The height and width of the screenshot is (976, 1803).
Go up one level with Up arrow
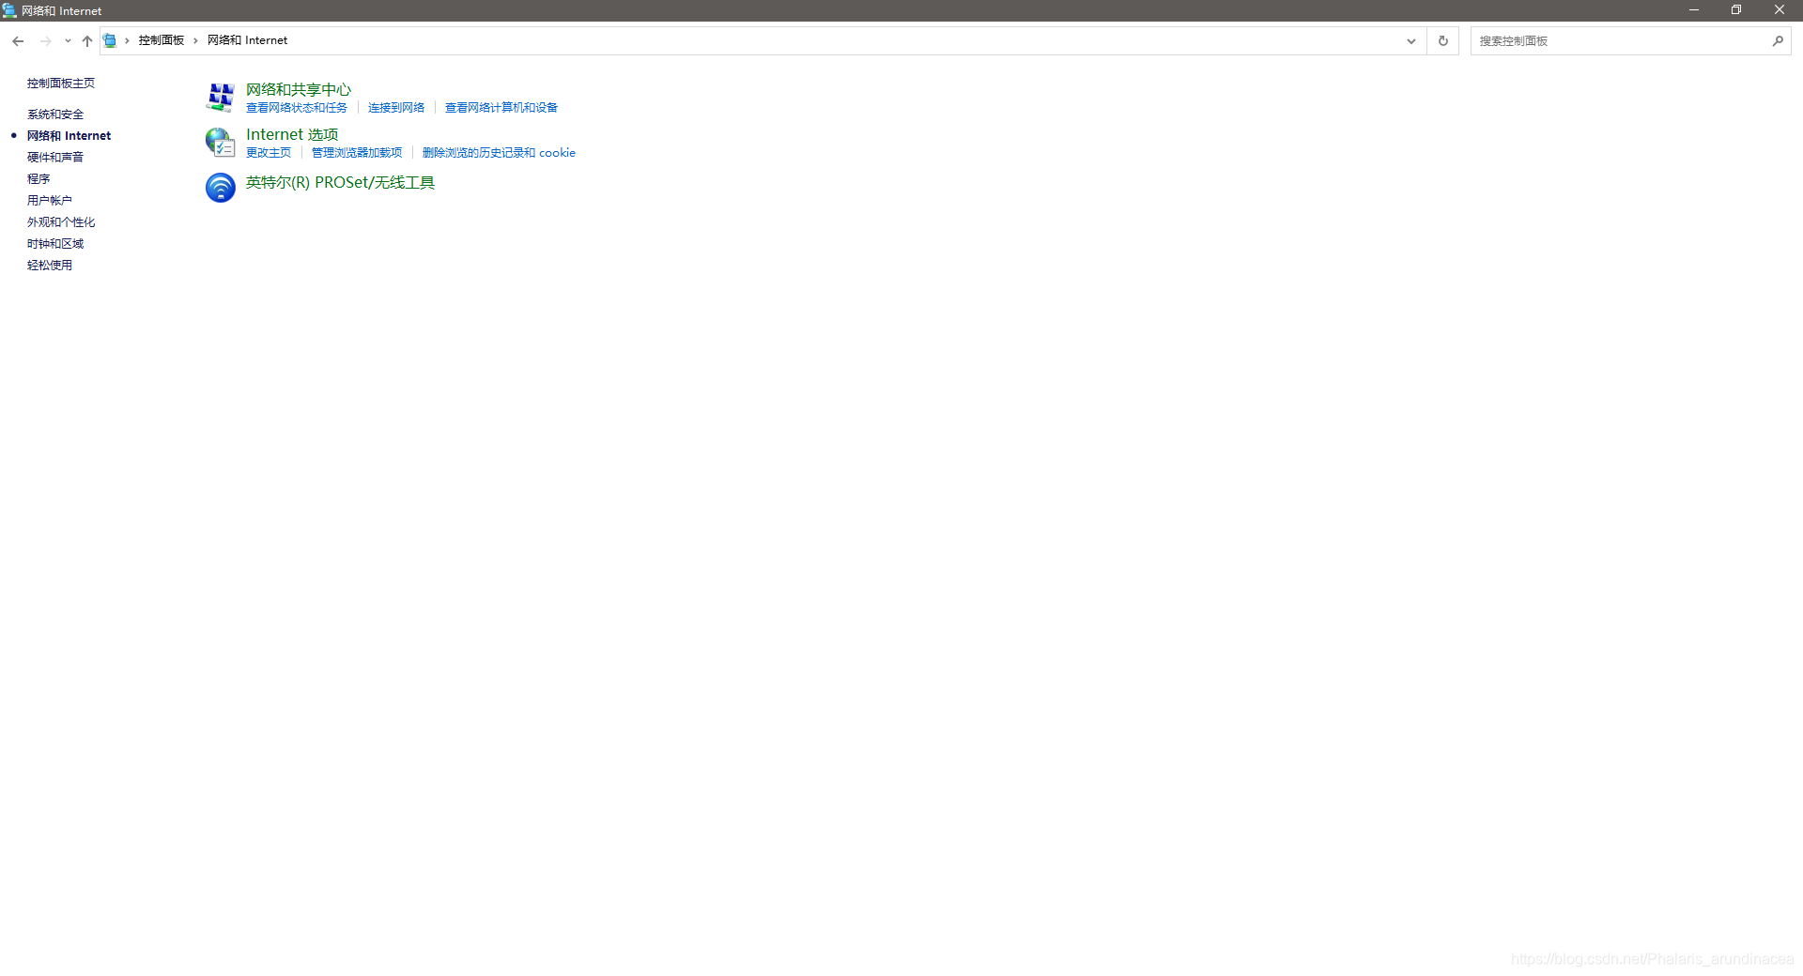point(87,40)
